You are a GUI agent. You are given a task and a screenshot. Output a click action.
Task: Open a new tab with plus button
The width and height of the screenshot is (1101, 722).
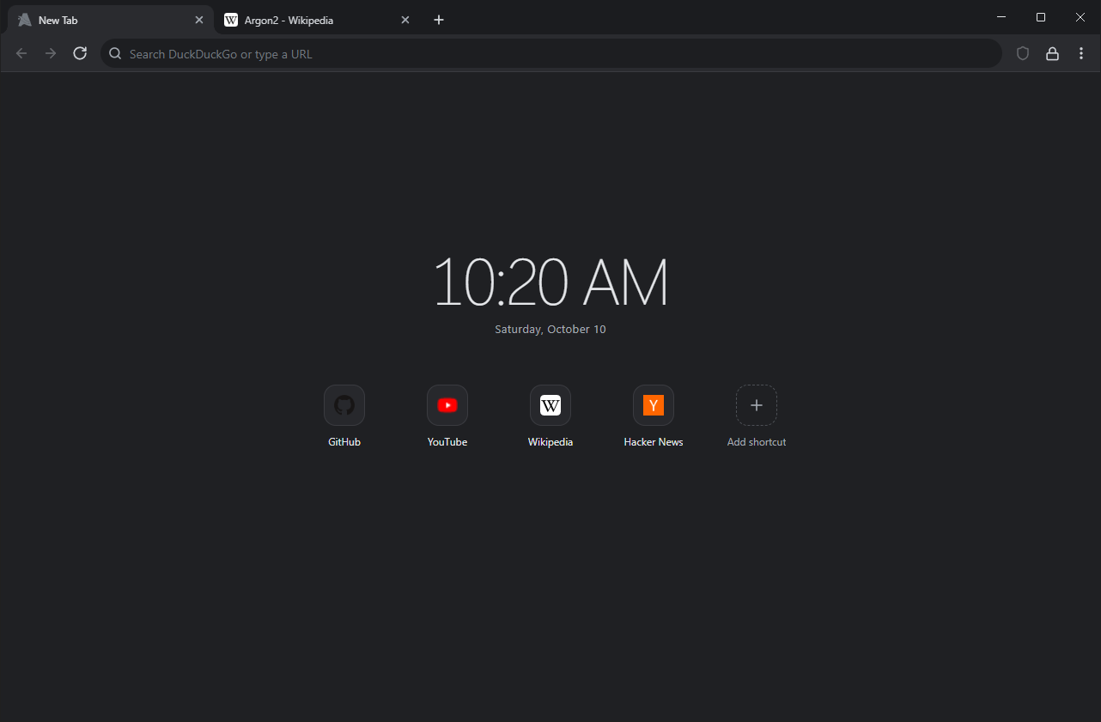tap(439, 20)
